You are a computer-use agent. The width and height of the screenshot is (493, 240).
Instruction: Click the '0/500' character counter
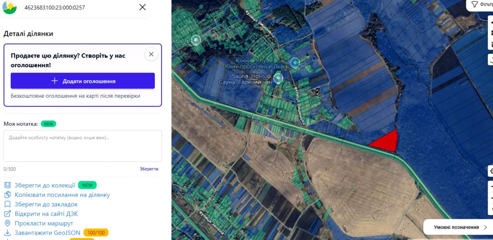pos(10,169)
